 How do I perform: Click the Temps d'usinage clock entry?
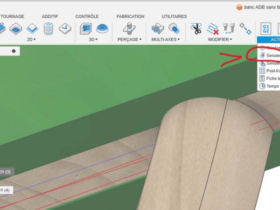[x=270, y=86]
